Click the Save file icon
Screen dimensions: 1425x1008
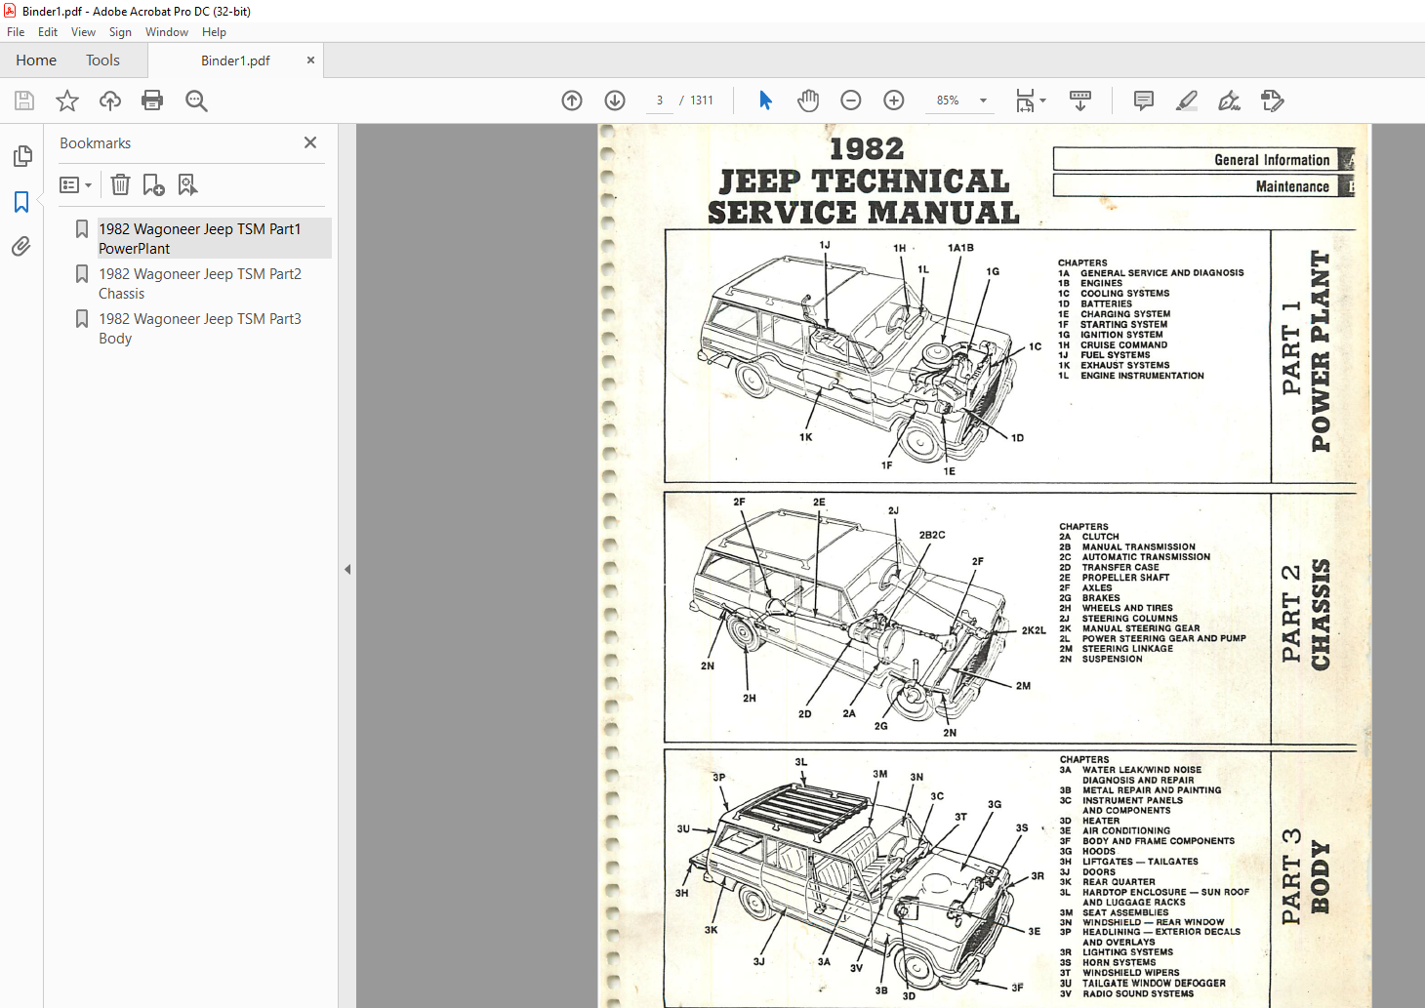click(x=24, y=101)
